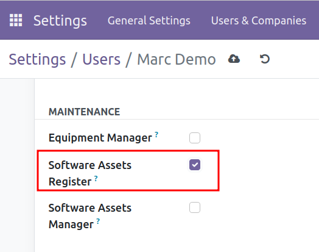Screen dimensions: 319x252
Task: Show help tooltip for Software Assets Register
Action: tap(96, 178)
